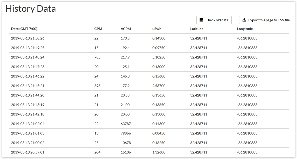297x159 pixels.
Task: Click the CPM value 785
Action: point(97,57)
